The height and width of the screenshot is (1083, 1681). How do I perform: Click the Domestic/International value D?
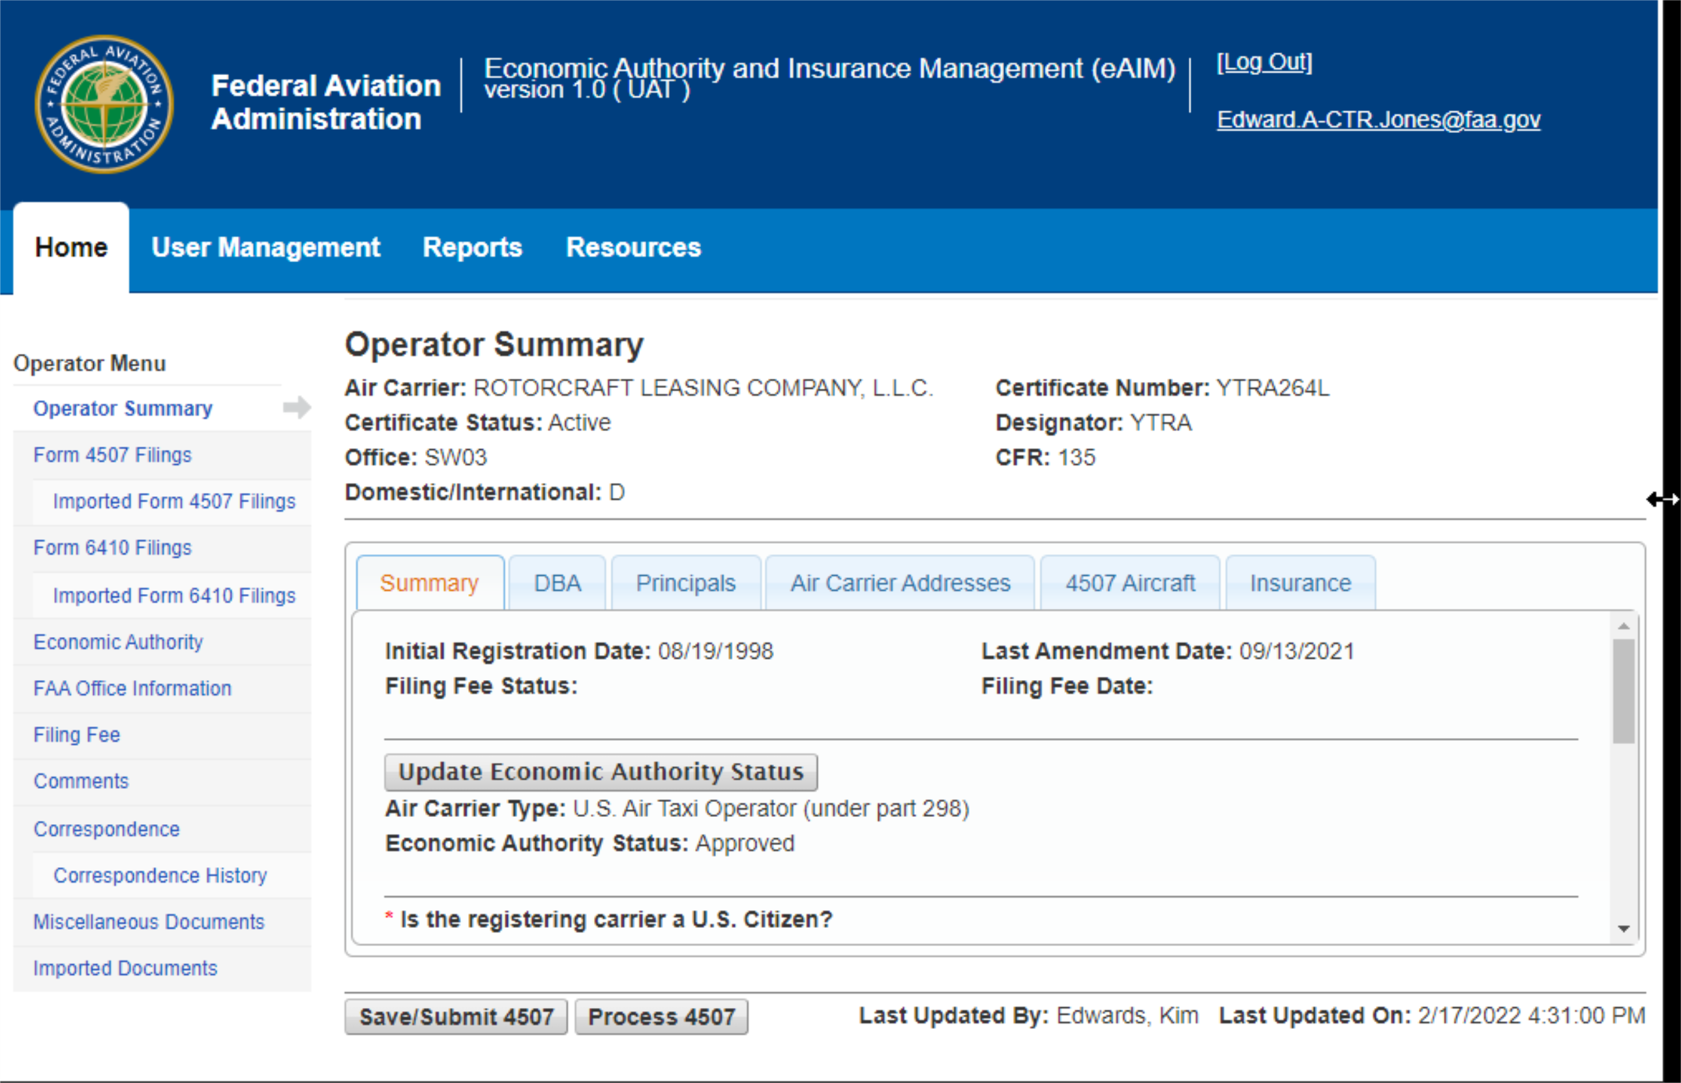617,492
